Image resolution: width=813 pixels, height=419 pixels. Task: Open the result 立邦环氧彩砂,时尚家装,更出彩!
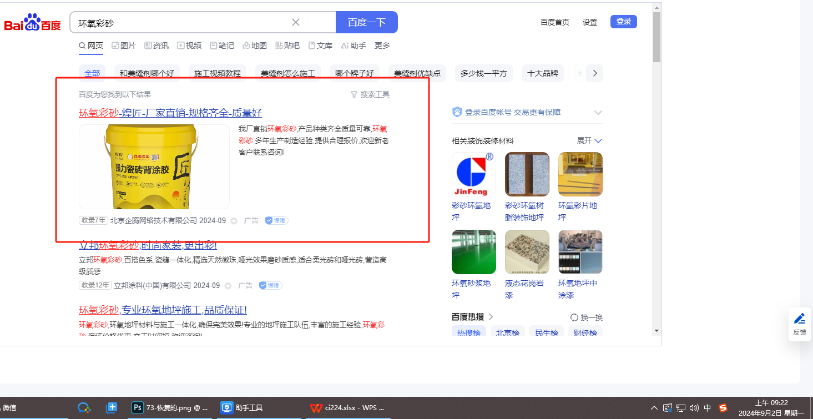(148, 245)
